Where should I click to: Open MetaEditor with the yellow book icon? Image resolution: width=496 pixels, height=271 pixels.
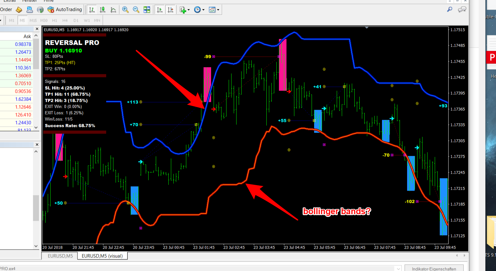(19, 10)
